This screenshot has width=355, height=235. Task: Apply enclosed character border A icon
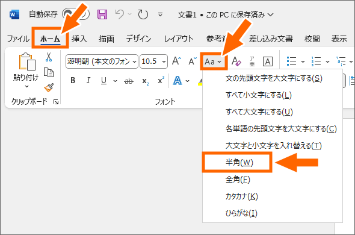[267, 61]
